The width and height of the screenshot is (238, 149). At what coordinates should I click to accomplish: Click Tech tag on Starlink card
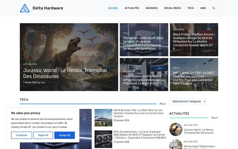pyautogui.click(x=176, y=68)
